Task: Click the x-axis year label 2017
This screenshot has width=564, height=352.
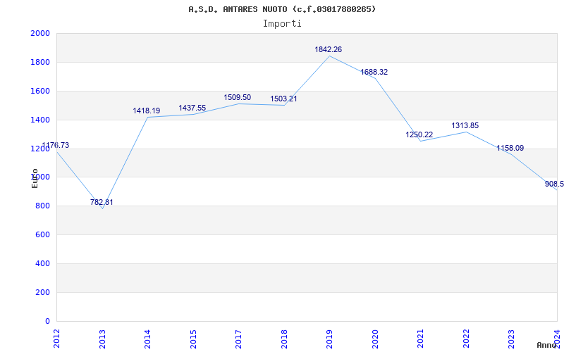Action: pos(238,339)
